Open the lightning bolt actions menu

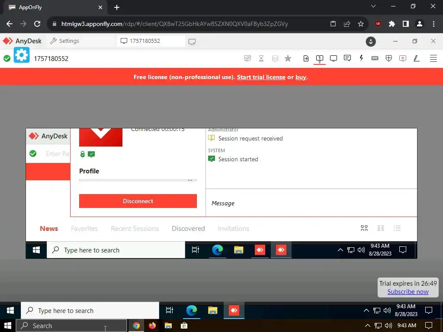pos(361,58)
